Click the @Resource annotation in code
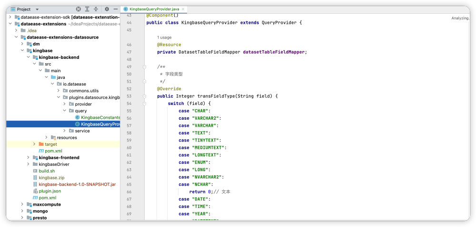 tap(169, 45)
